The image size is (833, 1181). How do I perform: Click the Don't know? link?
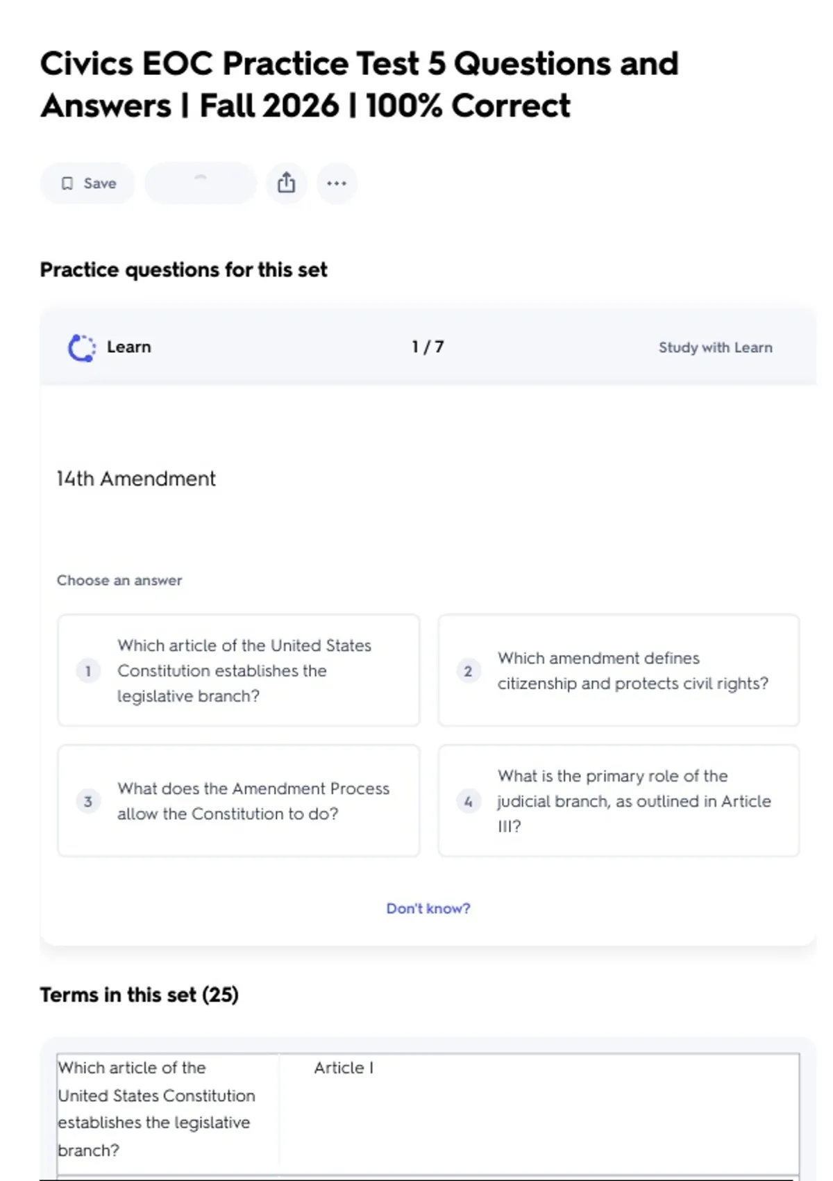(x=428, y=909)
